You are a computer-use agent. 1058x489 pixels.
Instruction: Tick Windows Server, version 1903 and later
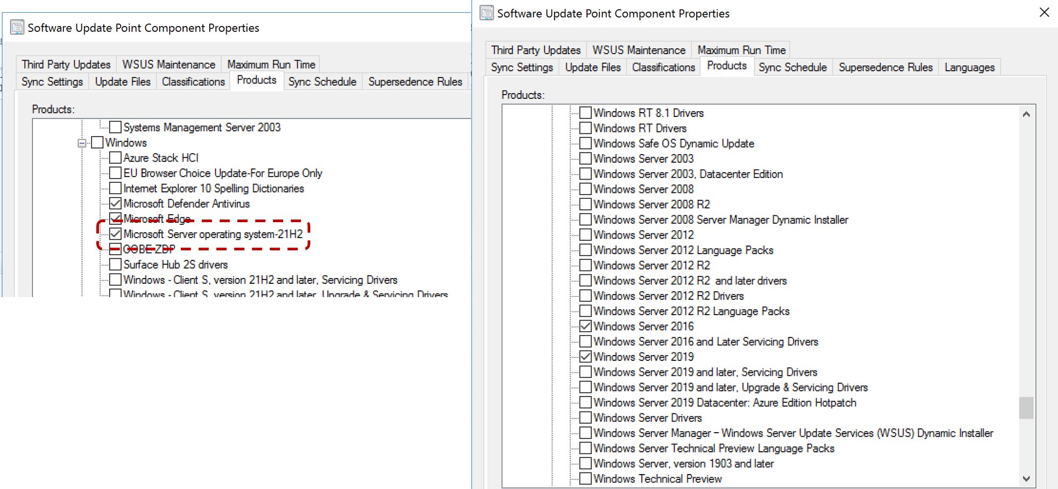(x=585, y=463)
